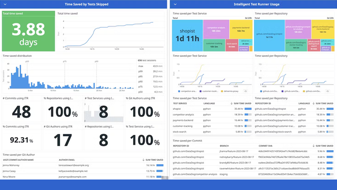Click sort arrow in Repository table header
Image resolution: width=337 pixels, height=190 pixels.
pyautogui.click(x=314, y=104)
